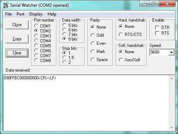Click scrollbar up arrow in data area

pyautogui.click(x=172, y=78)
